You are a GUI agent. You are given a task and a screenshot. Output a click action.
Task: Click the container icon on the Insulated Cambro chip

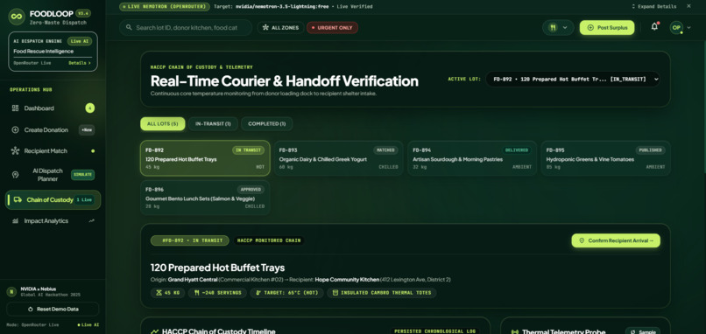coord(335,293)
